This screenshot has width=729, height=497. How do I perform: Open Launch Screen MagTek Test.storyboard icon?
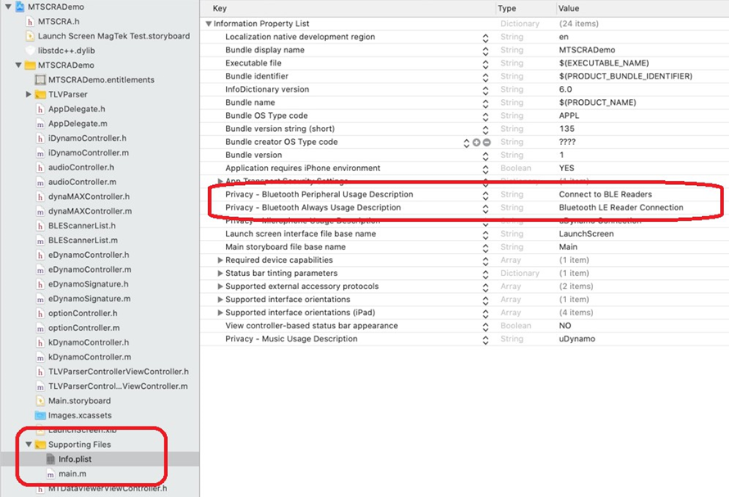pos(30,36)
